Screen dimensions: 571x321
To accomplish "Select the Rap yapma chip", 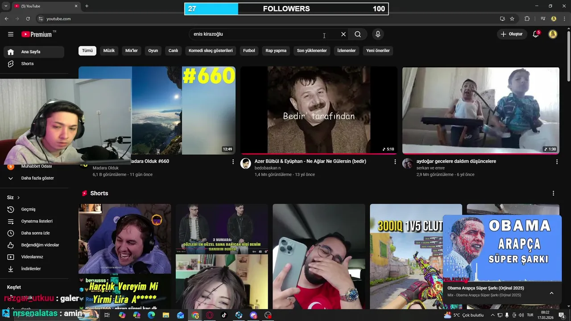I will (x=276, y=50).
